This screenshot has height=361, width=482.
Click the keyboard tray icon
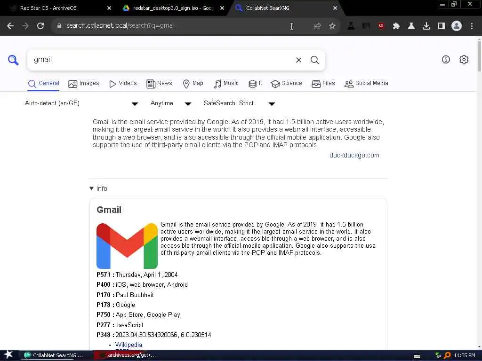tap(417, 356)
